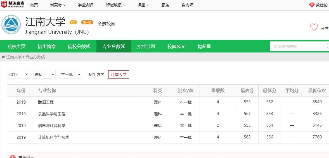Switch to the 院校分数线 tab
This screenshot has height=158, width=329.
(79, 46)
